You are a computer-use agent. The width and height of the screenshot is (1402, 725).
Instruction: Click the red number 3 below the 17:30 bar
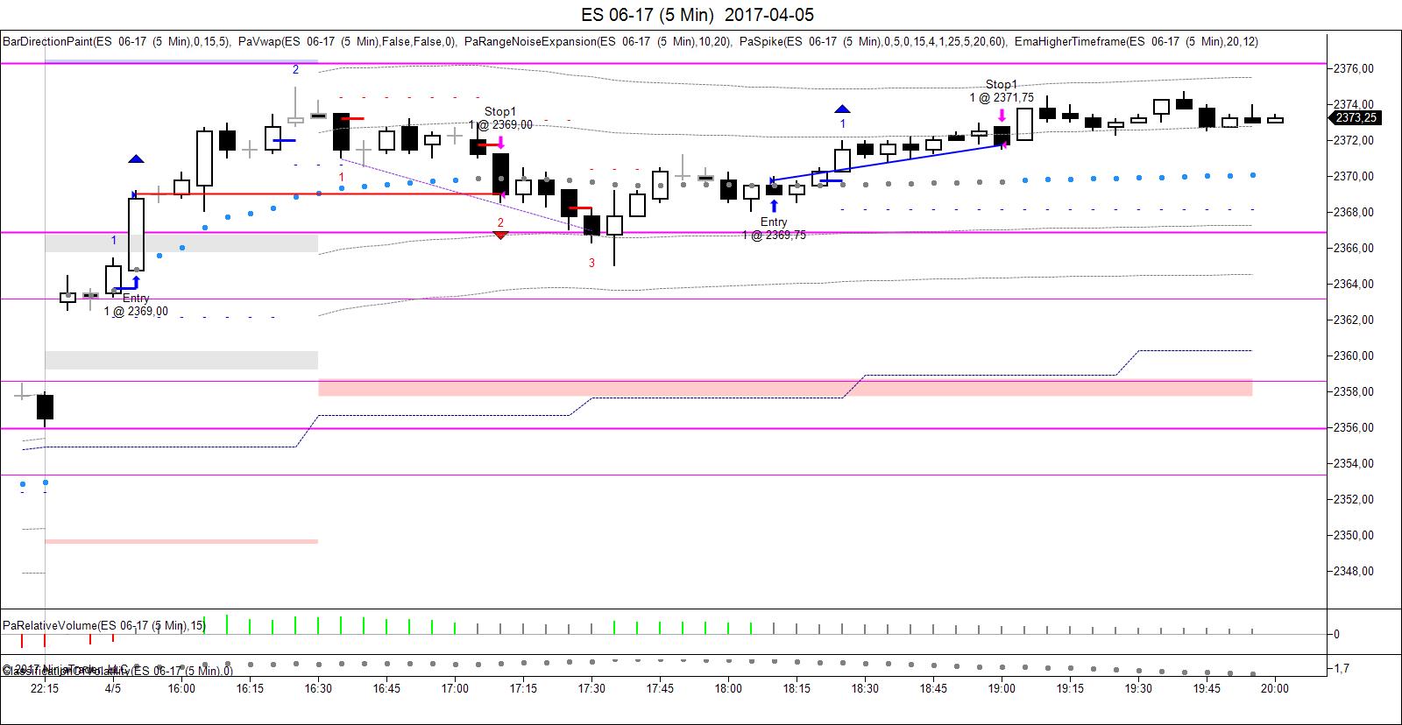[591, 263]
